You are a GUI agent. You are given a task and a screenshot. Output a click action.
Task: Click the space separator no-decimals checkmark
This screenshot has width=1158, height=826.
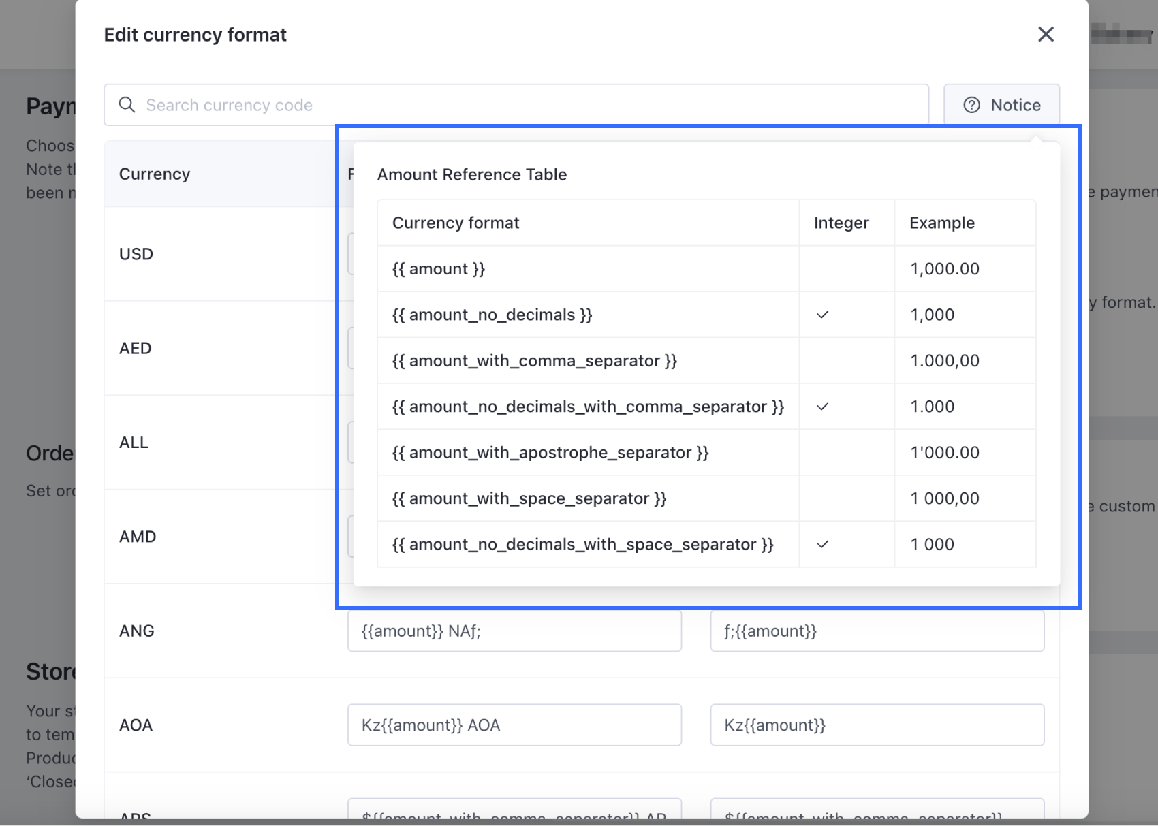(x=822, y=544)
